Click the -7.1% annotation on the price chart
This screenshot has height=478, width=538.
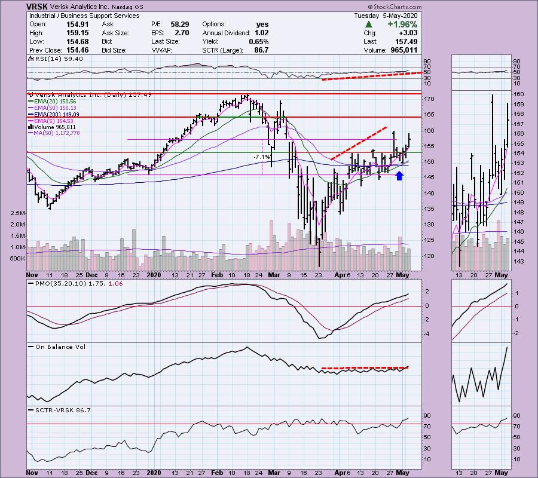tap(262, 157)
